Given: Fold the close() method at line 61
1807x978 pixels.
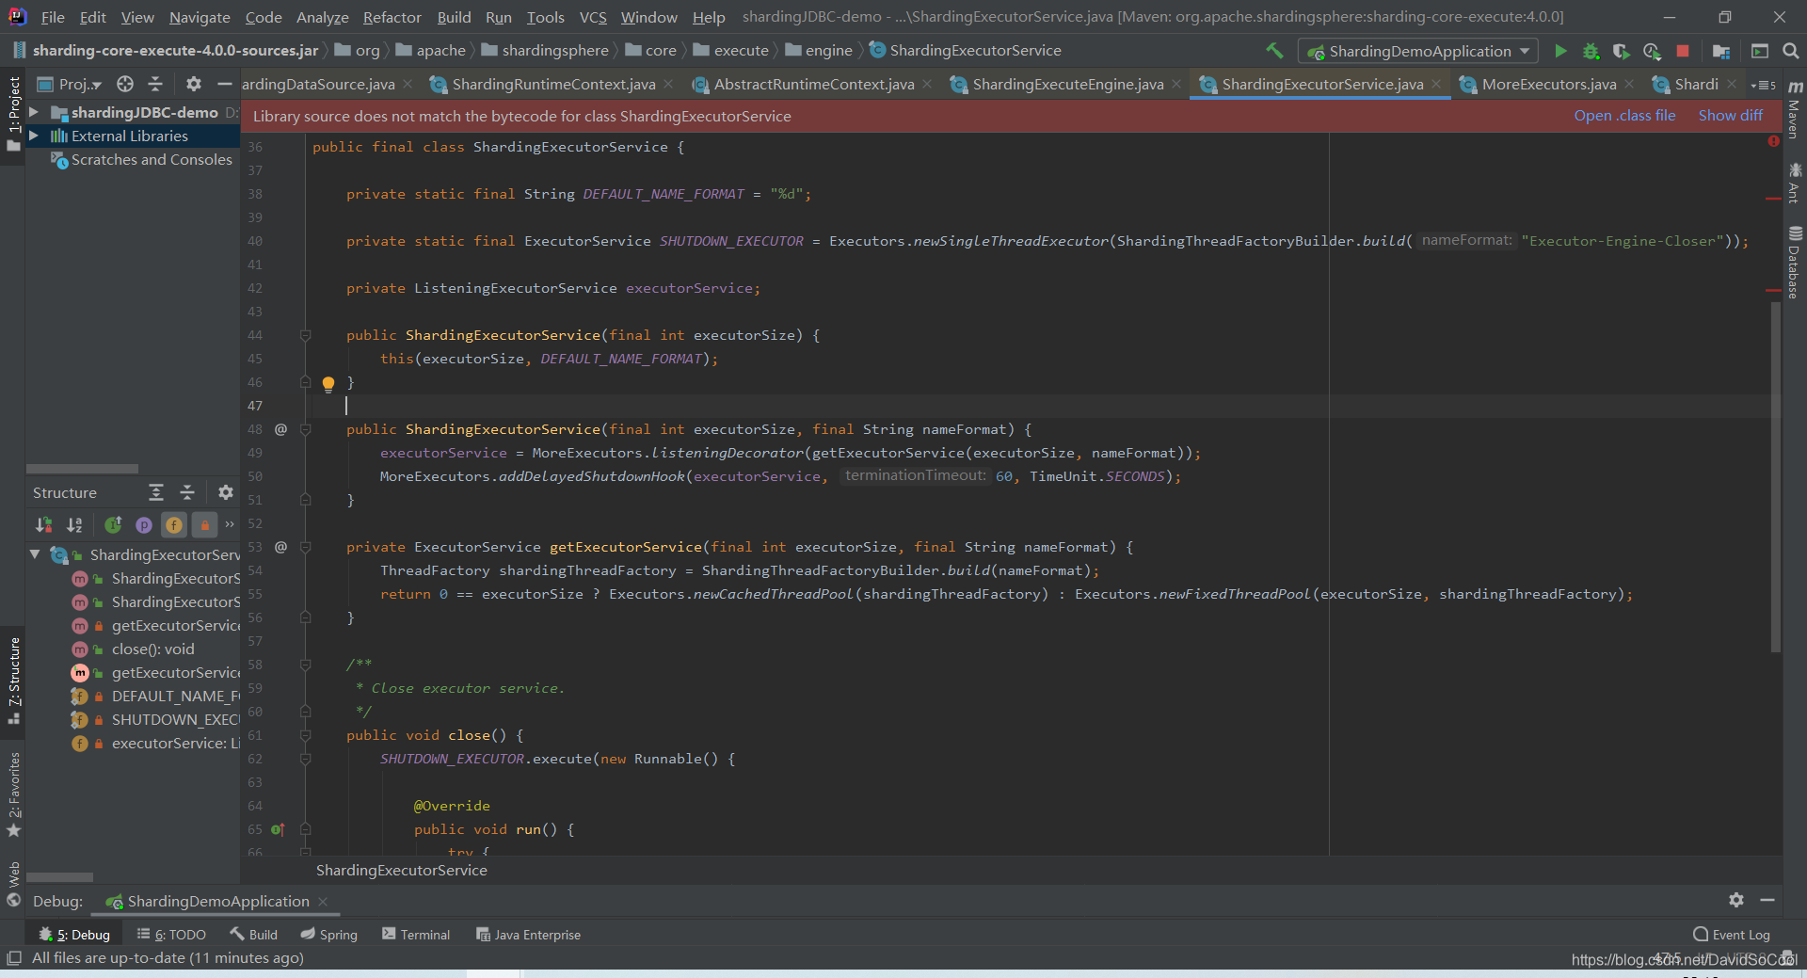Looking at the screenshot, I should click(305, 735).
